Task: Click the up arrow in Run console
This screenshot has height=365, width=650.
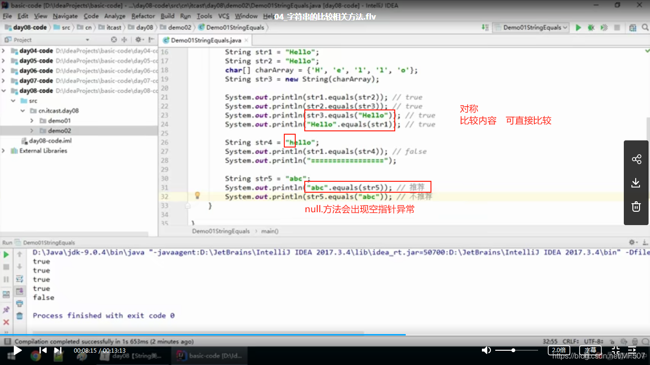Action: click(x=20, y=255)
